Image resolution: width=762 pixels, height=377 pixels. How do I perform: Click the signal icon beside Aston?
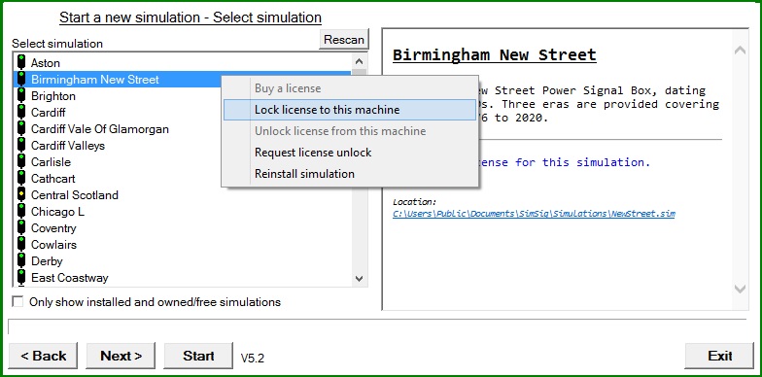pos(21,62)
